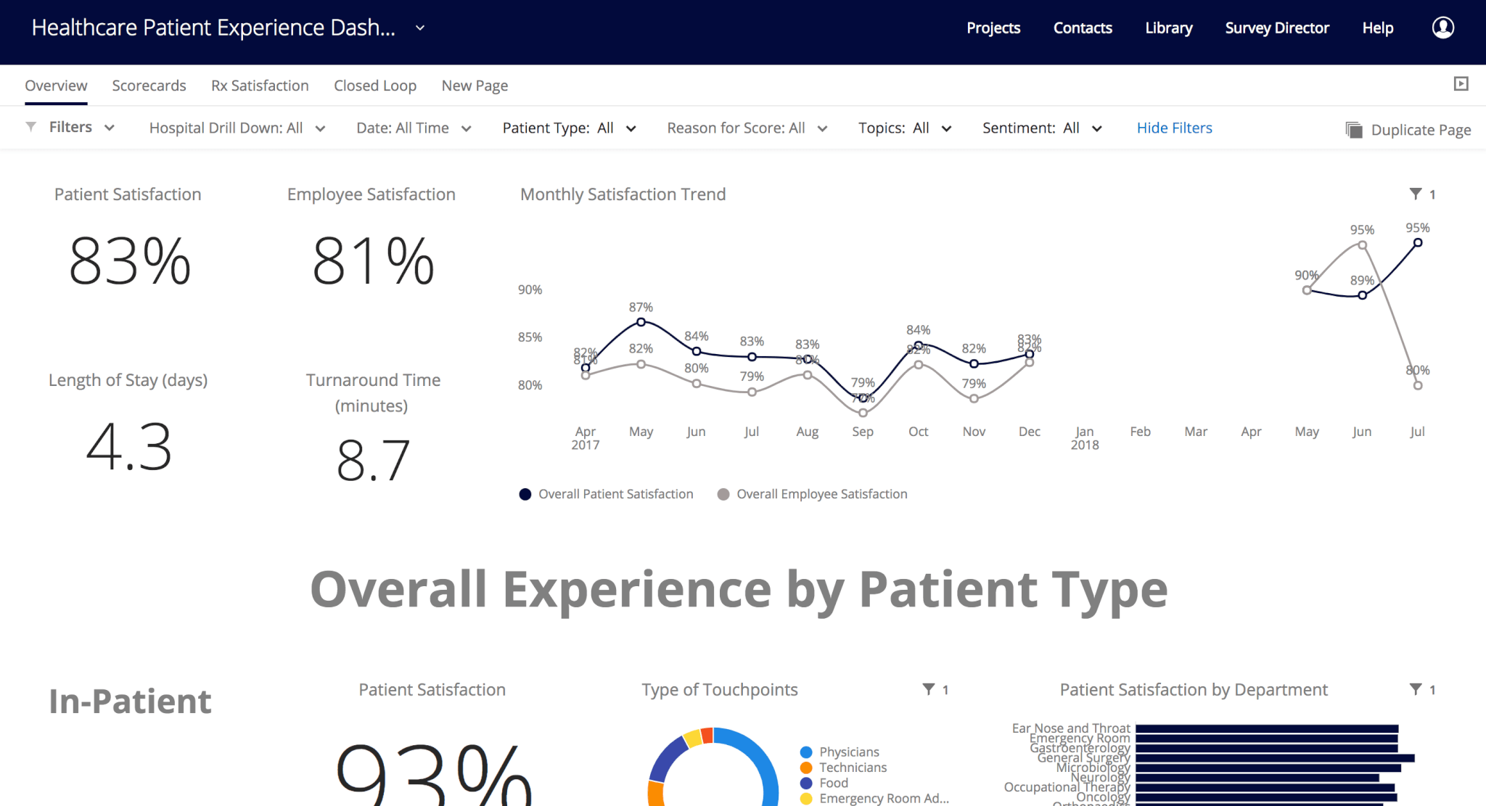Open the Closed Loop page tab
The width and height of the screenshot is (1486, 806).
pos(374,86)
